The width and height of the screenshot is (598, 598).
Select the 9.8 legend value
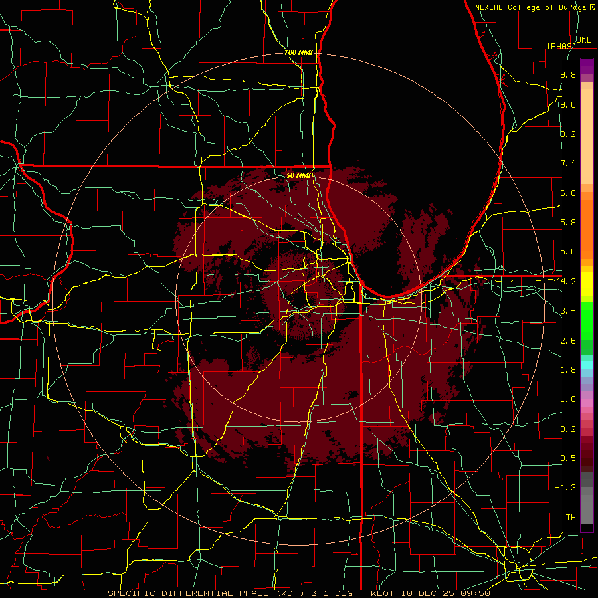[x=568, y=75]
